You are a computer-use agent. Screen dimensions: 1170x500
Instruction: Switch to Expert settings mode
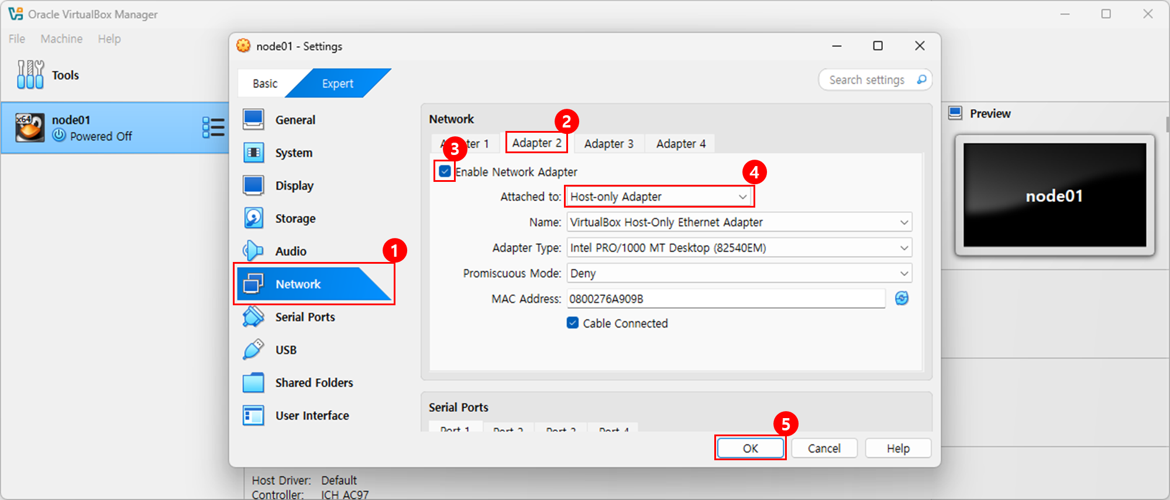(x=338, y=84)
